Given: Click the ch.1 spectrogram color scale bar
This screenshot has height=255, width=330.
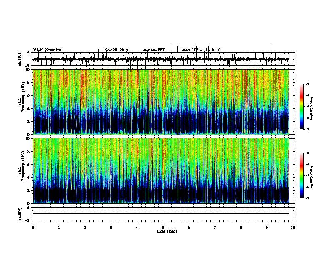Looking at the screenshot, I should (x=301, y=107).
